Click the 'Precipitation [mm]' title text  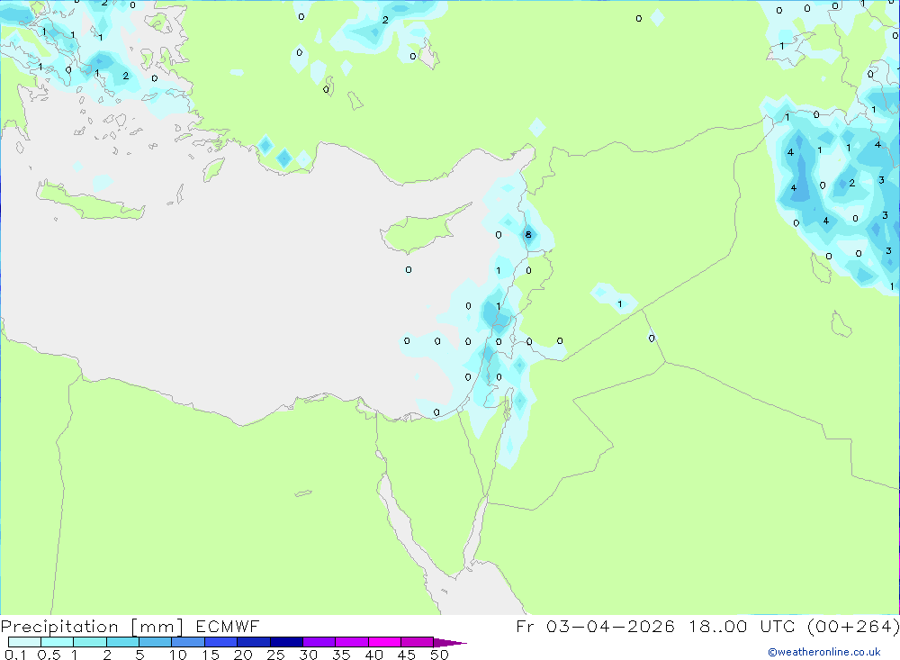click(x=92, y=627)
